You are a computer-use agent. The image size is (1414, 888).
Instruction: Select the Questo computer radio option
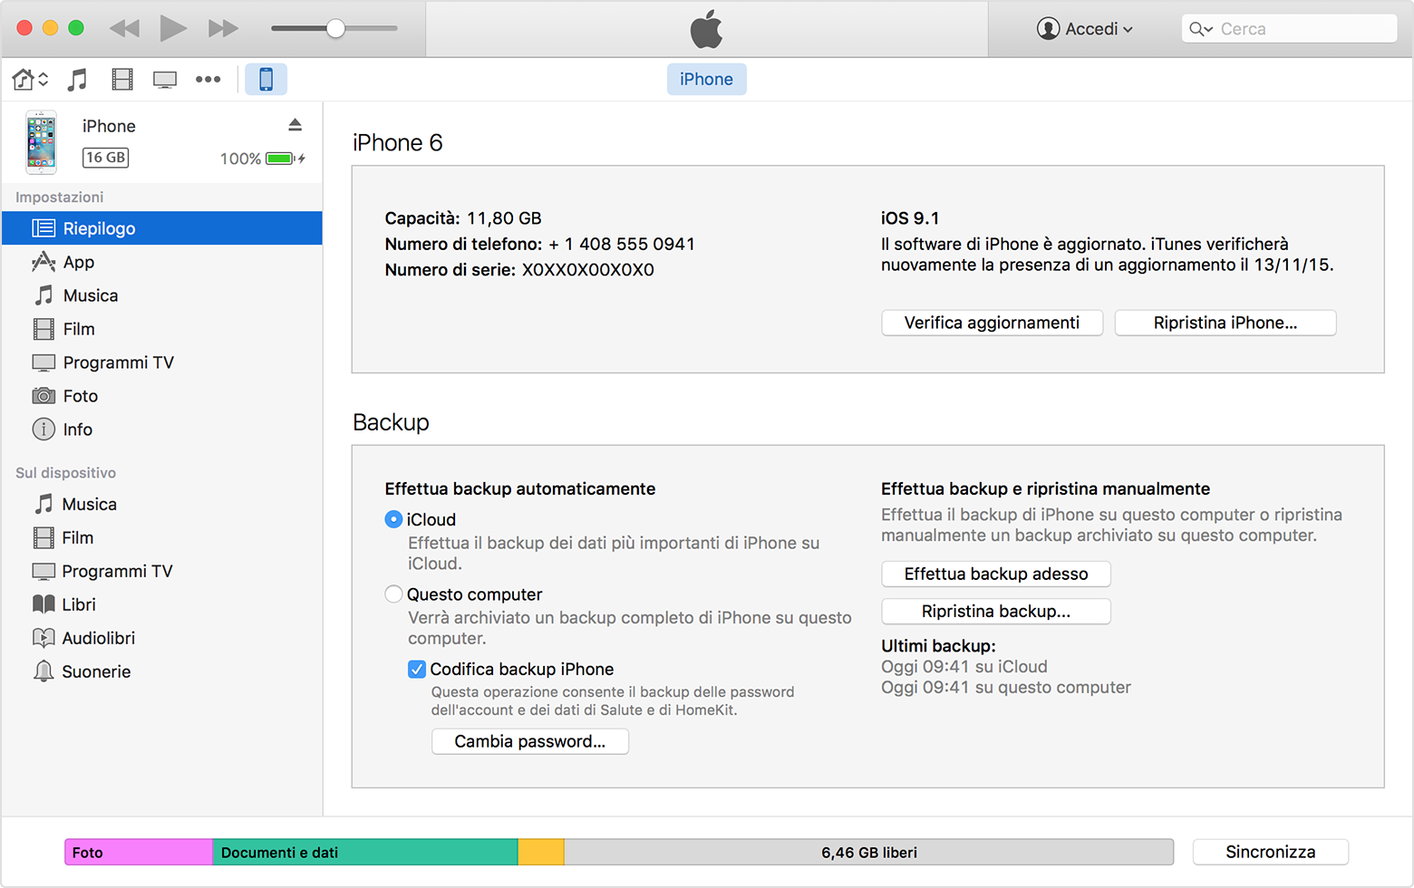[x=393, y=594]
